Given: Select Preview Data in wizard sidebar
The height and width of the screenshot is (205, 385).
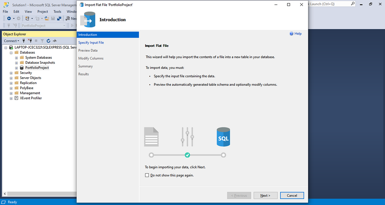Looking at the screenshot, I should (x=88, y=51).
